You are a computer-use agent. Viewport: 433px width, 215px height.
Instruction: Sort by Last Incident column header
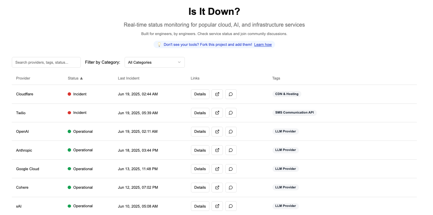click(x=129, y=78)
